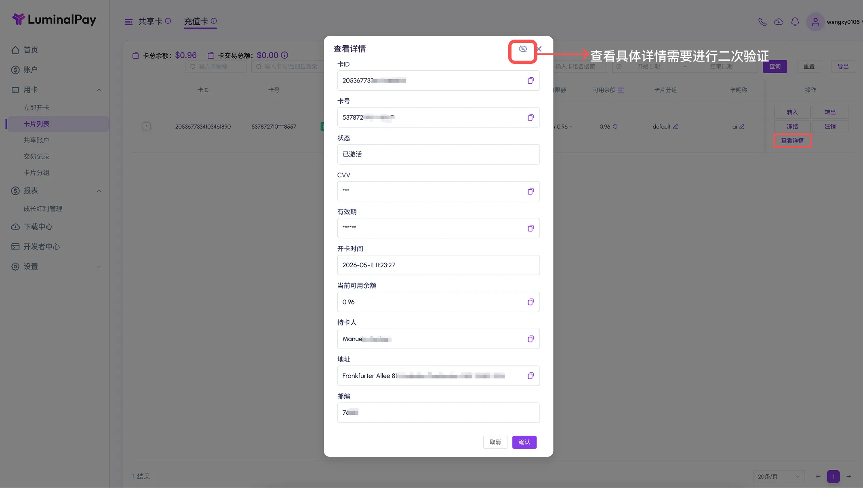Expand the card row 205367733410346189​0
Screen dimensions: 863x488
[x=147, y=126]
